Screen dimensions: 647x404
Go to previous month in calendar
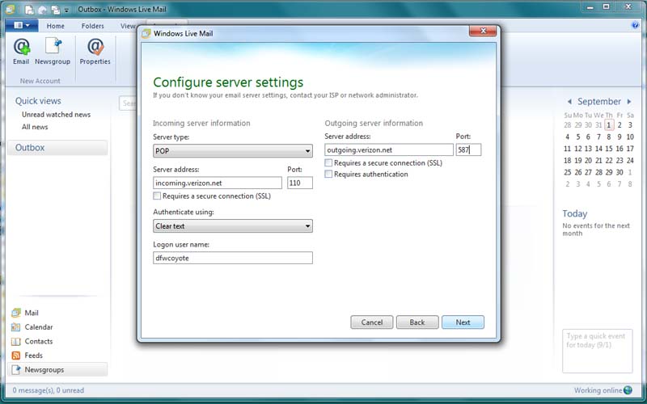tap(569, 102)
